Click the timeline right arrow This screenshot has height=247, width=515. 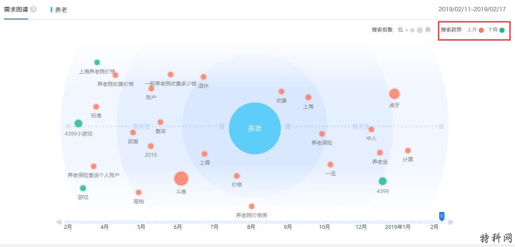tap(451, 222)
